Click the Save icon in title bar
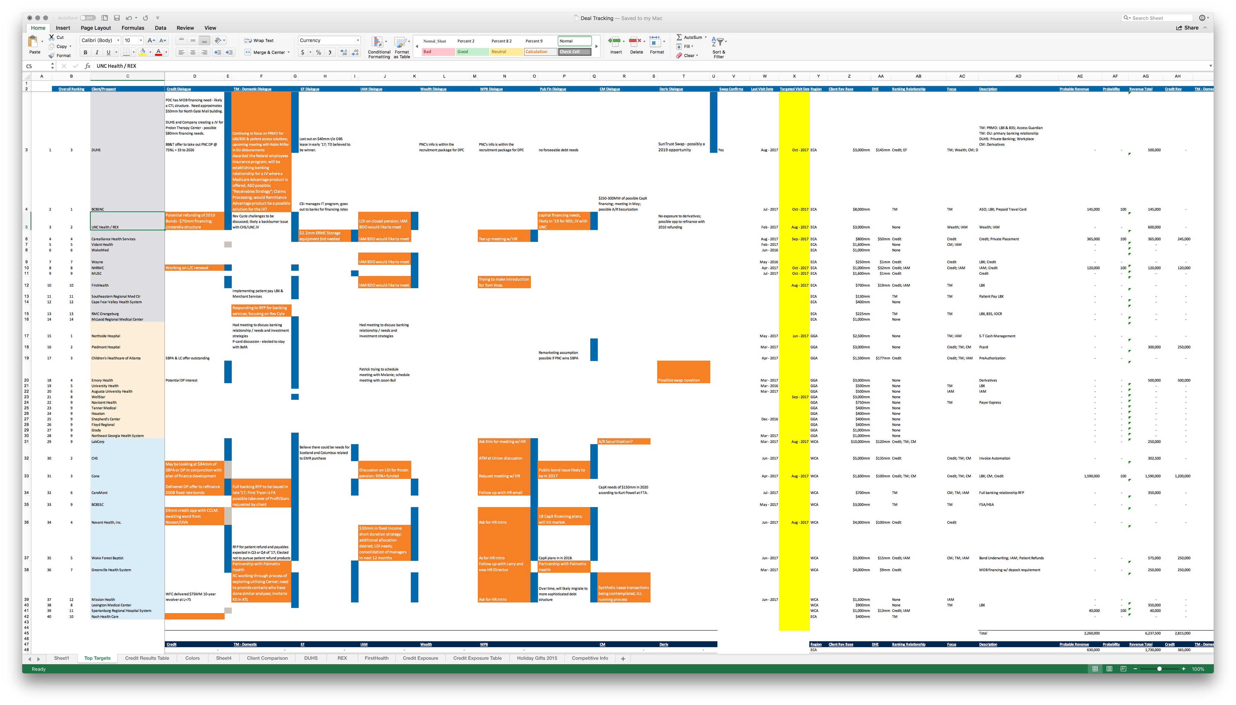This screenshot has width=1236, height=705. point(117,18)
